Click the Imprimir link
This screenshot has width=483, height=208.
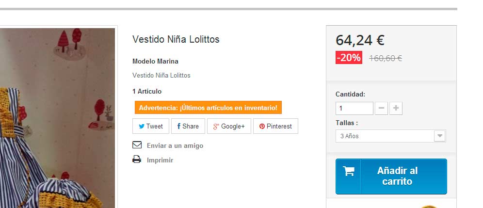(x=160, y=160)
